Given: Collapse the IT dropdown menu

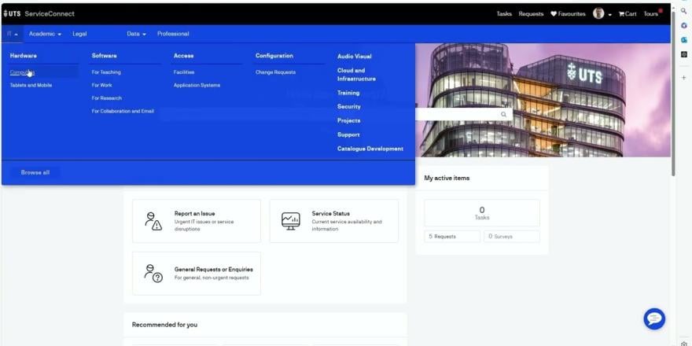Looking at the screenshot, I should click(x=13, y=34).
